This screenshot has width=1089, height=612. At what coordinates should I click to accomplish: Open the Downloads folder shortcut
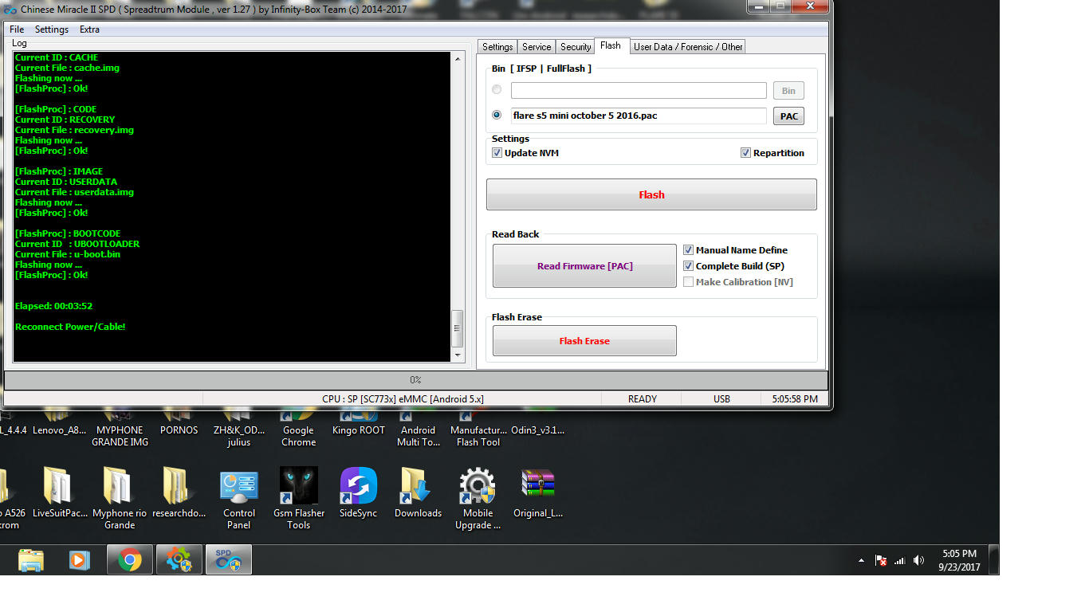(418, 488)
